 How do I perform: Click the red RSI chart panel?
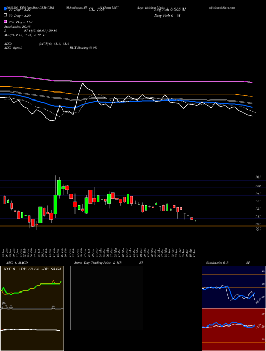click(x=234, y=330)
